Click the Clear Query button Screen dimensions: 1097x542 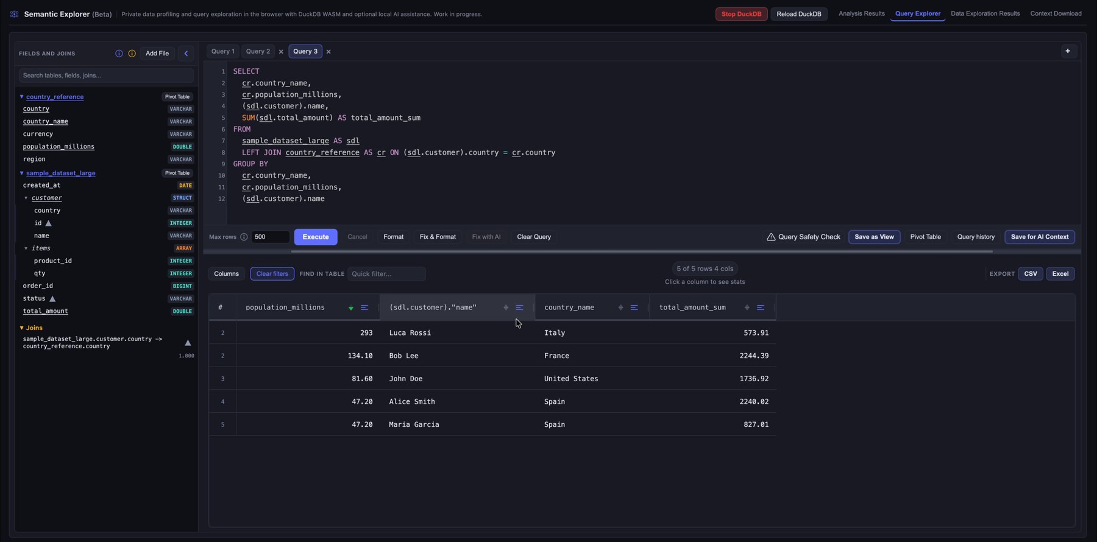534,237
